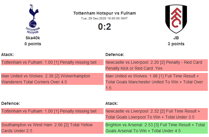Click the Tottenham Hotspur club crest
The width and height of the screenshot is (209, 137).
[x=33, y=19]
